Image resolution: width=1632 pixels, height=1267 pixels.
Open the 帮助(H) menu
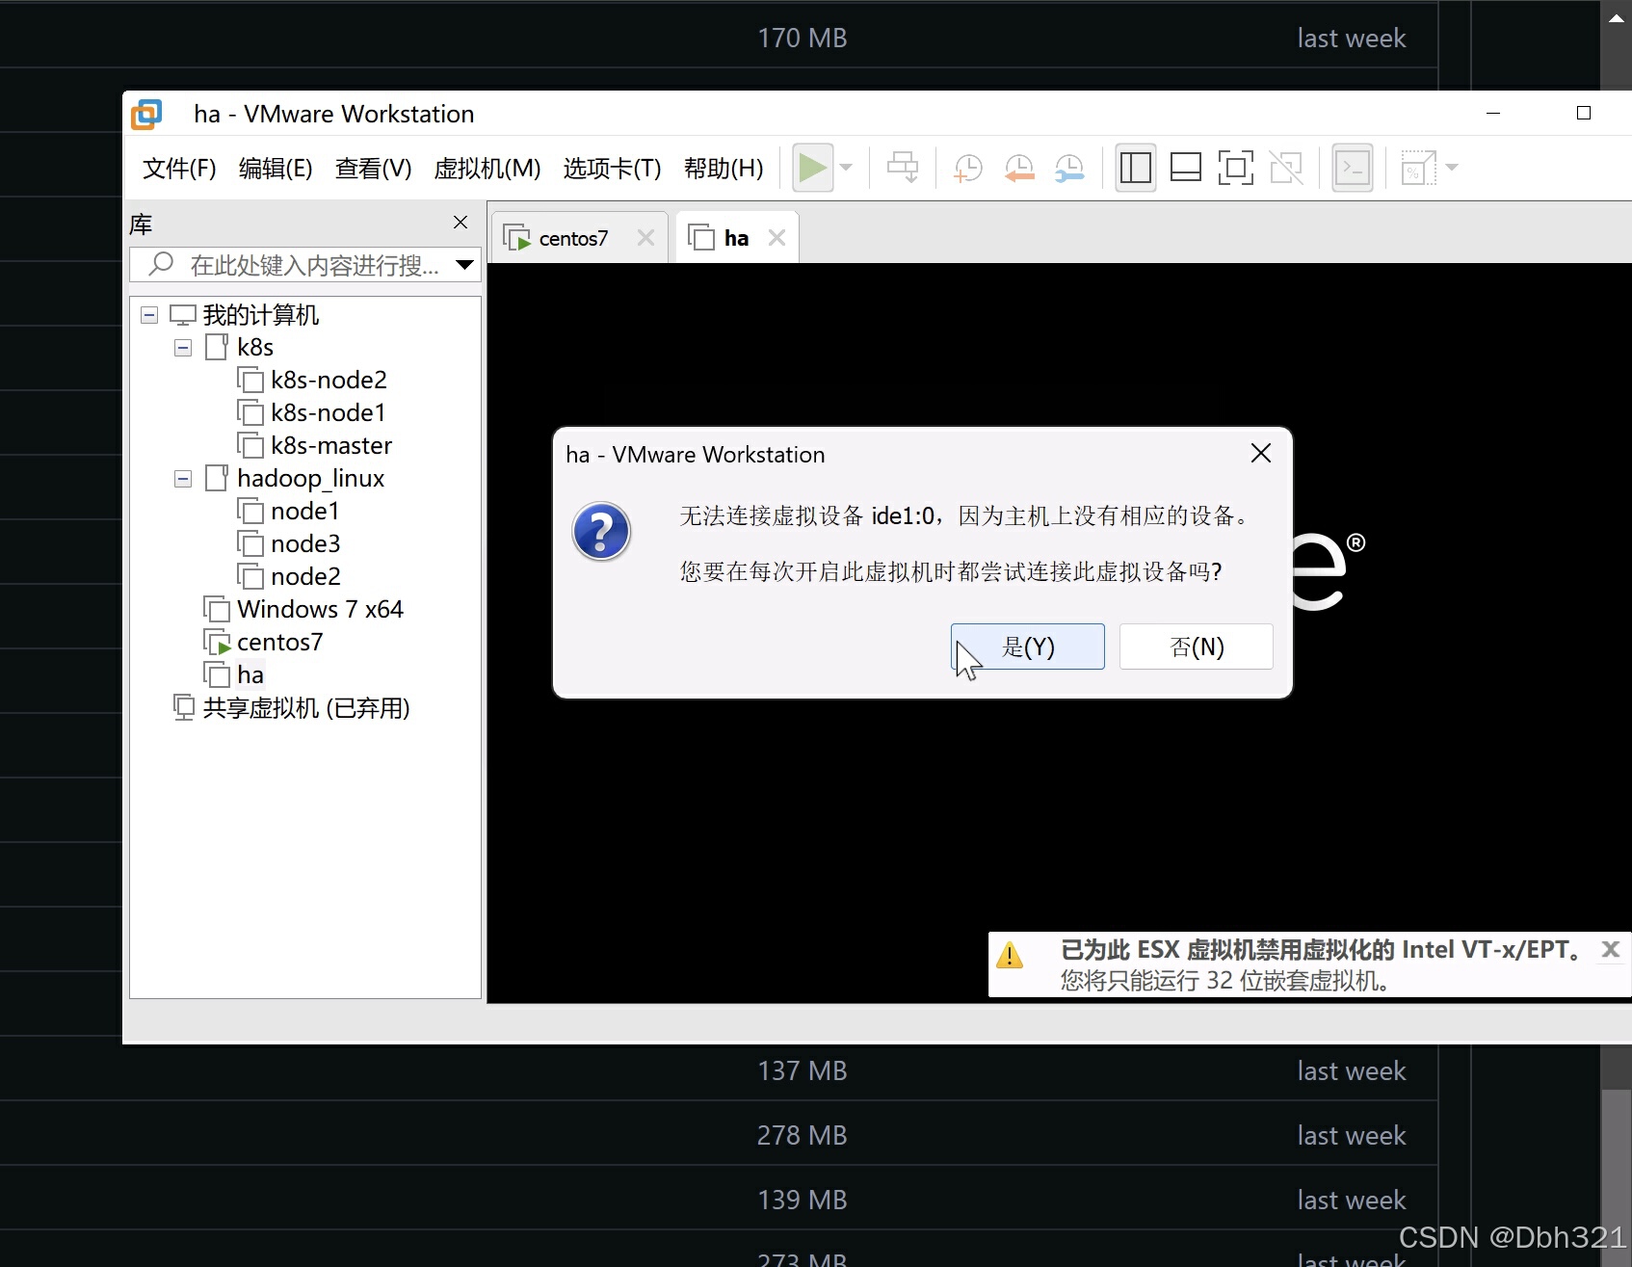click(x=724, y=169)
